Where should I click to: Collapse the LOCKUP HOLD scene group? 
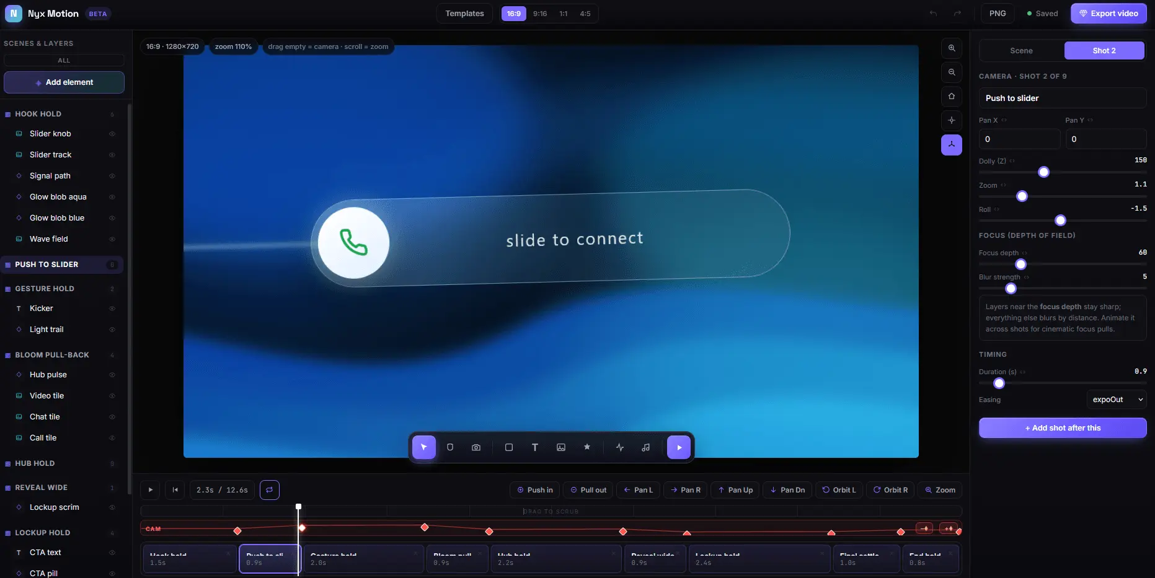(x=62, y=533)
